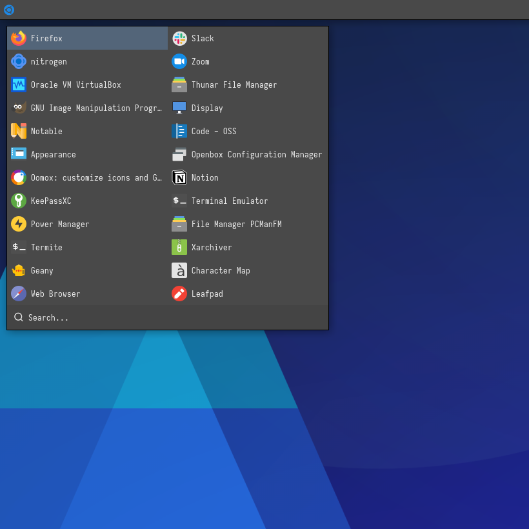529x529 pixels.
Task: Open Xarchiver with the green zip icon
Action: click(179, 247)
